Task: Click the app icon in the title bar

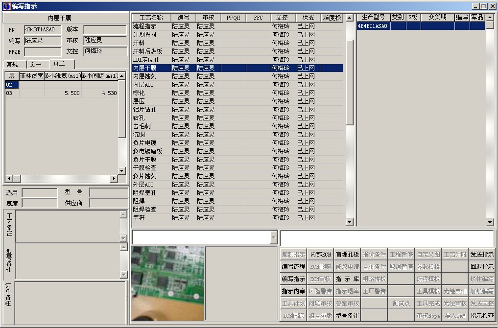Action: (x=6, y=6)
